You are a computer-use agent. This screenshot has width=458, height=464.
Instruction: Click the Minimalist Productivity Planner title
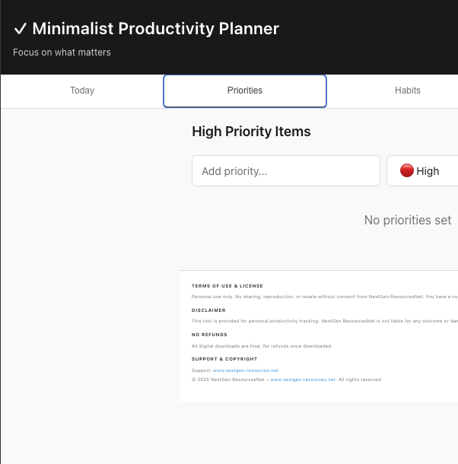(x=156, y=29)
